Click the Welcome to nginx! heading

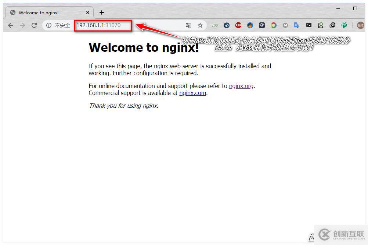point(144,48)
